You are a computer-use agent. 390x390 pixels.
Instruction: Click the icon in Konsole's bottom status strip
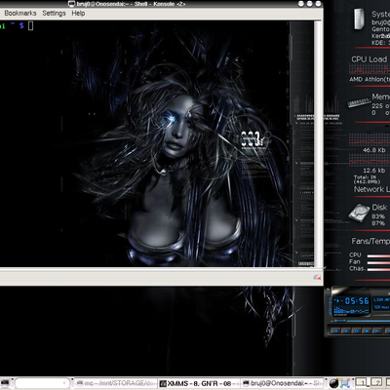[317, 277]
